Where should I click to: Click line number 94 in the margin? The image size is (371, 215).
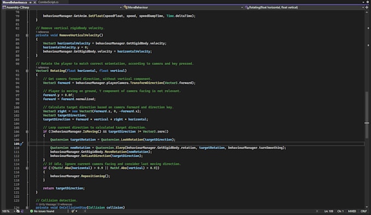[x=17, y=83]
